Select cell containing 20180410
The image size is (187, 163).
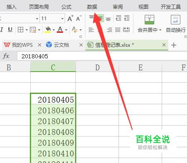click(53, 153)
